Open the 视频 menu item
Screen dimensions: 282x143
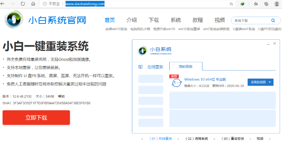click(x=220, y=20)
